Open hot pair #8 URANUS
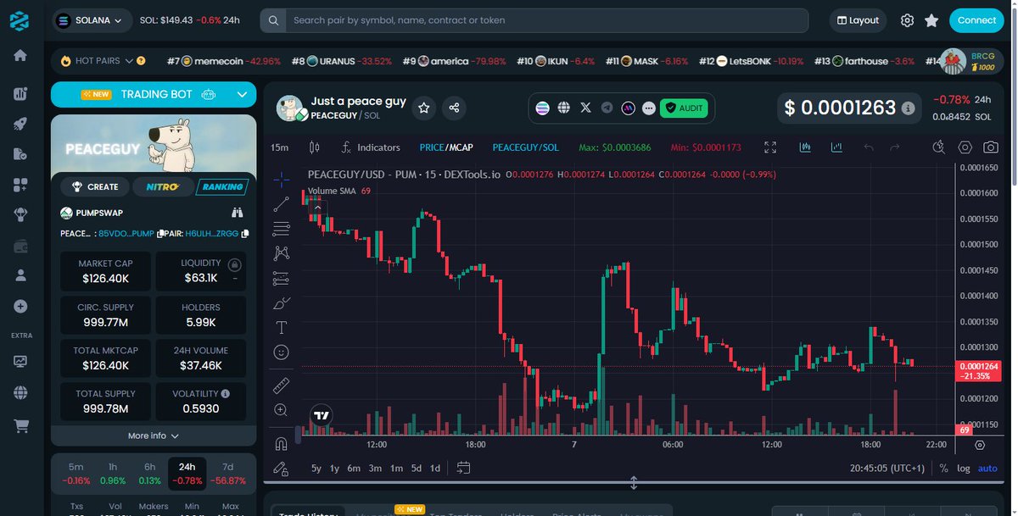Screen dimensions: 1018x516 point(341,61)
